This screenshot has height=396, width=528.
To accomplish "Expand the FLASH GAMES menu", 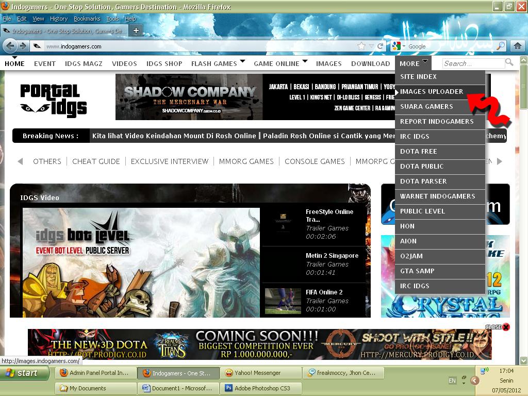I will pos(218,63).
